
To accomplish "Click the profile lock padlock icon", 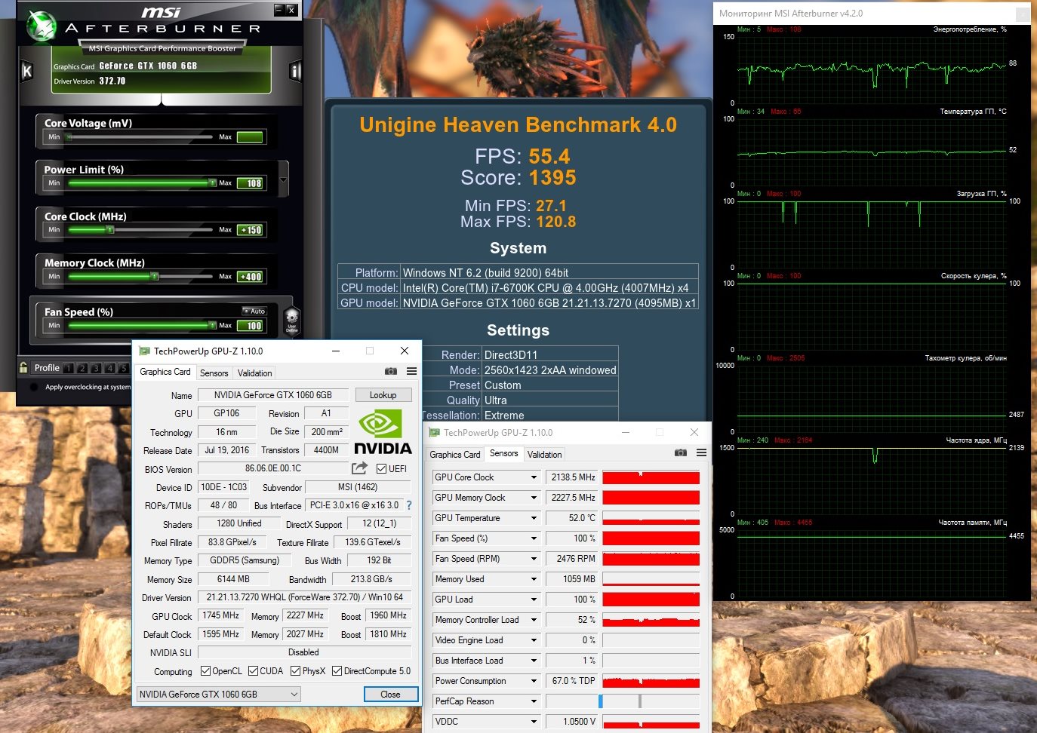I will coord(23,368).
